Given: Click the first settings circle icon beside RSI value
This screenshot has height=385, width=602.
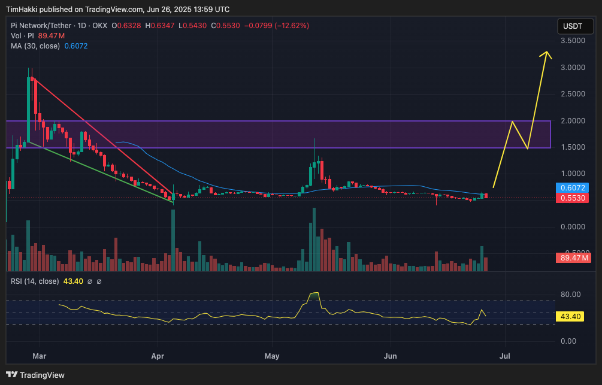Looking at the screenshot, I should pos(90,281).
